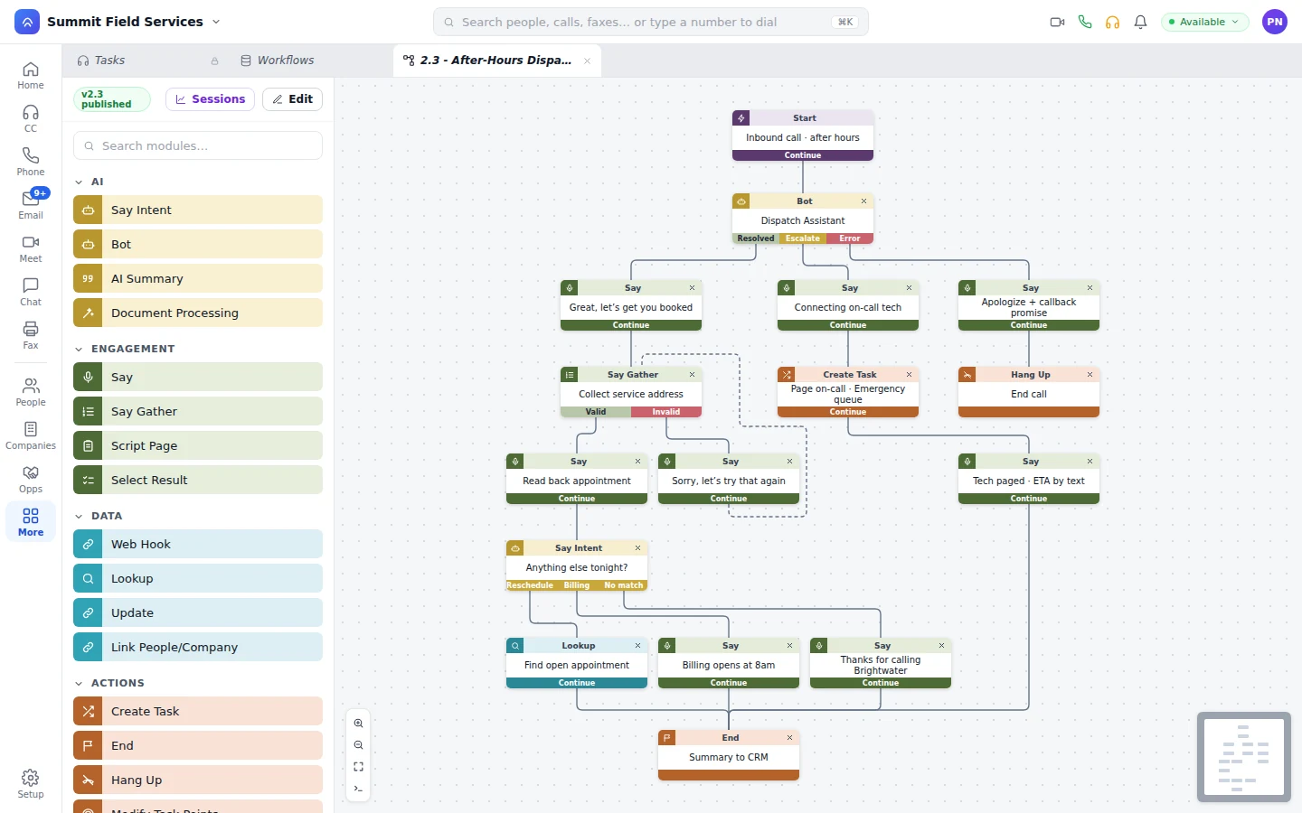The height and width of the screenshot is (813, 1302).
Task: Open the CC headset sidebar item
Action: (31, 119)
